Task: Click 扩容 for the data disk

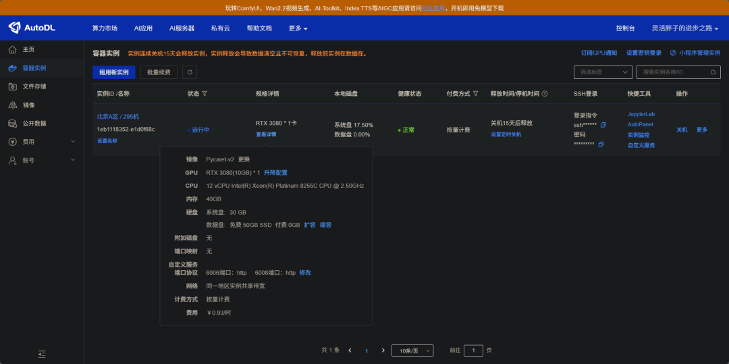Action: click(x=310, y=225)
